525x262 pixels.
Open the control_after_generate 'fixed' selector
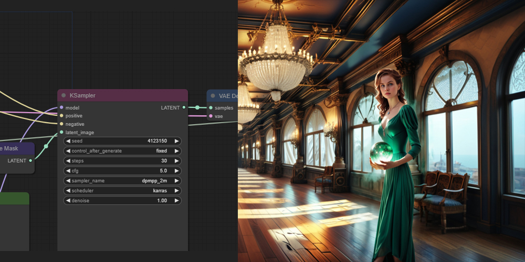tap(161, 151)
